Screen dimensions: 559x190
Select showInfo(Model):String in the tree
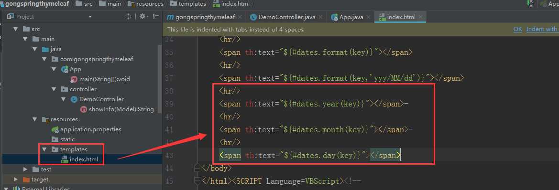tap(121, 109)
